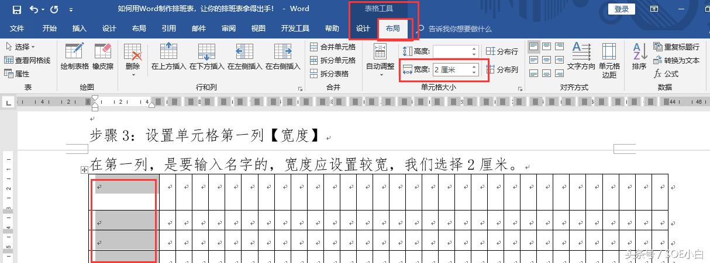Open the 自动调整 AutoFit dropdown
Viewport: 710px width, 263px height.
click(x=380, y=59)
